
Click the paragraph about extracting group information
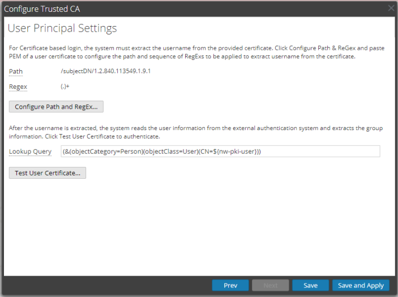[x=196, y=132]
